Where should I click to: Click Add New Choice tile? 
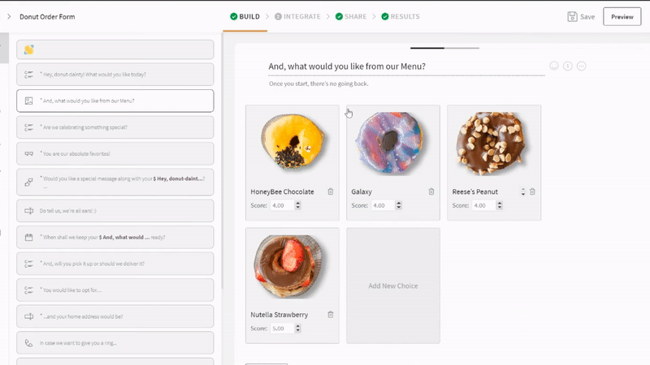[393, 286]
